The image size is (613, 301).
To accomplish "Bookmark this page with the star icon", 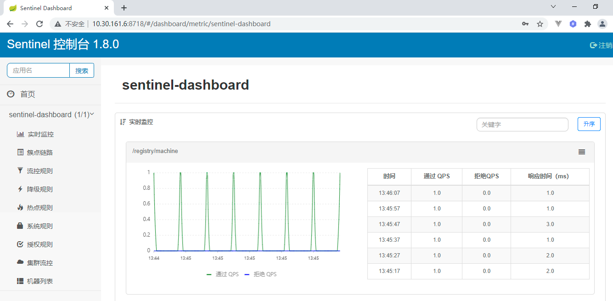I will [x=540, y=24].
